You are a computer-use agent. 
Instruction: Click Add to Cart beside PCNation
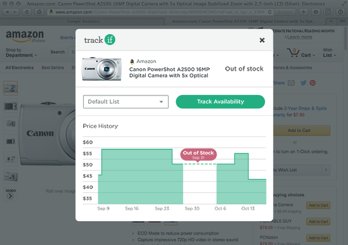318,238
